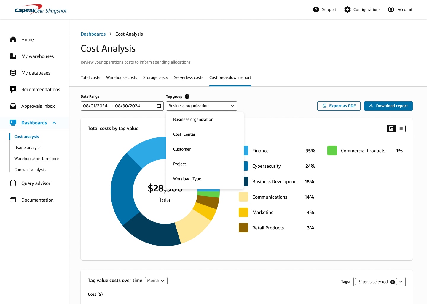Open the Documentation sidebar icon

click(13, 200)
